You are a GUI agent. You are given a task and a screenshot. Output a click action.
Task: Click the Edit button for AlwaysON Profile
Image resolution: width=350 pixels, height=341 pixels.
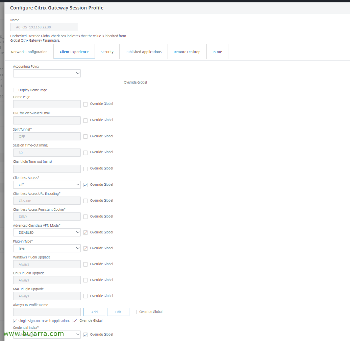[118, 312]
